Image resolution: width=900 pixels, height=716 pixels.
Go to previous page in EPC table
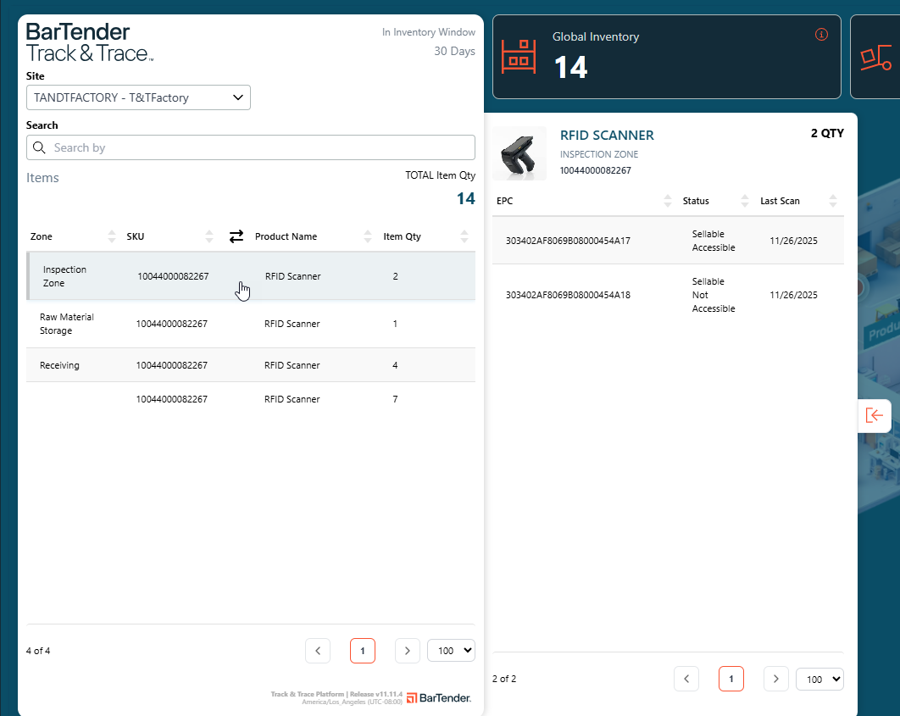click(686, 679)
